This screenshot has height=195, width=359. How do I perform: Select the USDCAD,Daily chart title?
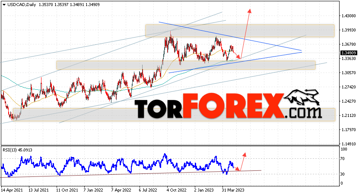click(x=22, y=5)
